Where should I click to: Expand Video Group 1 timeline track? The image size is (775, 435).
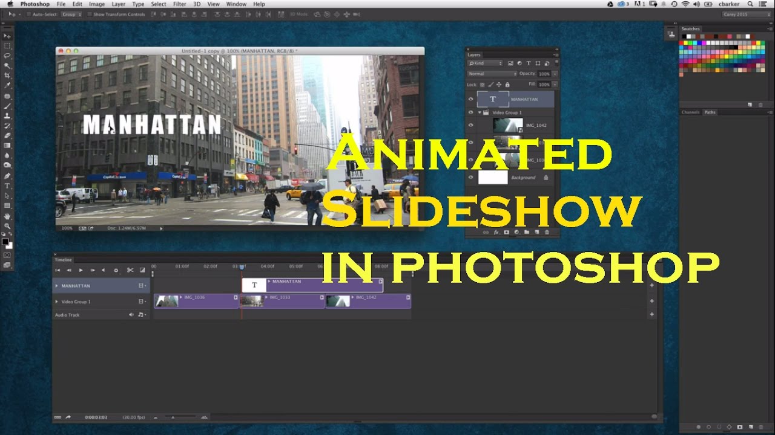point(57,301)
